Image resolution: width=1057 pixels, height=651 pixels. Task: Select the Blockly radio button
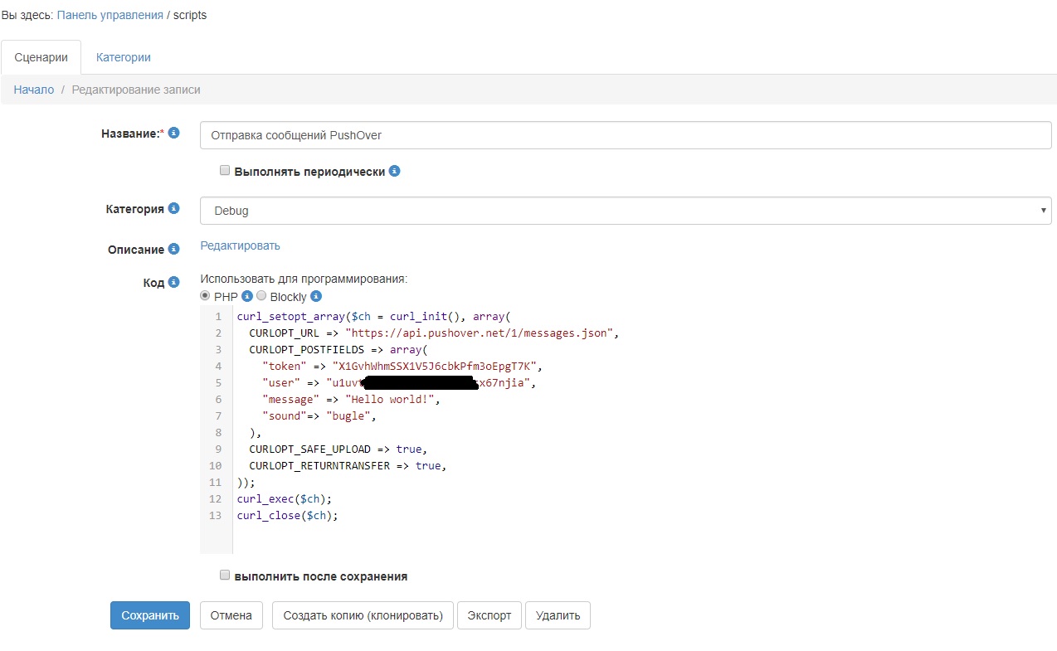[261, 296]
